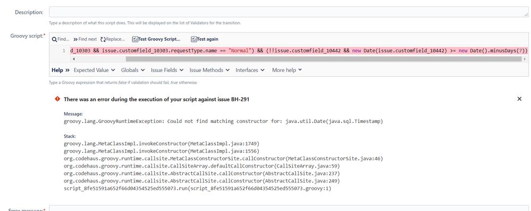Screen dimensions: 531x211
Task: Click the Find magnifier icon
Action: pos(54,39)
